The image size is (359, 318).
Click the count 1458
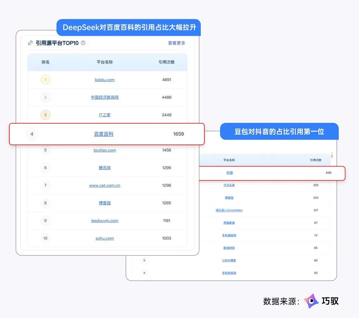click(167, 150)
